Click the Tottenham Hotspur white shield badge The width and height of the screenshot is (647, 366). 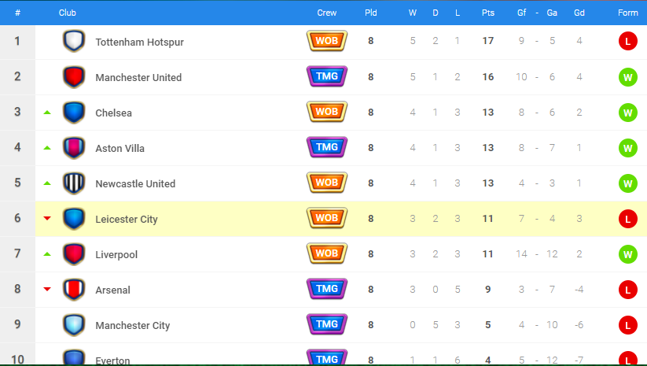74,41
